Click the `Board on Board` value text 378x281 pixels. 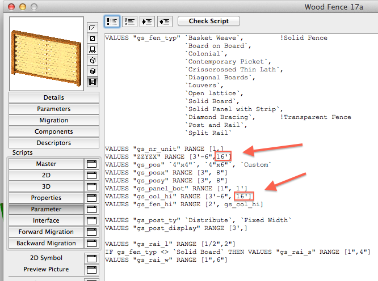coord(218,46)
